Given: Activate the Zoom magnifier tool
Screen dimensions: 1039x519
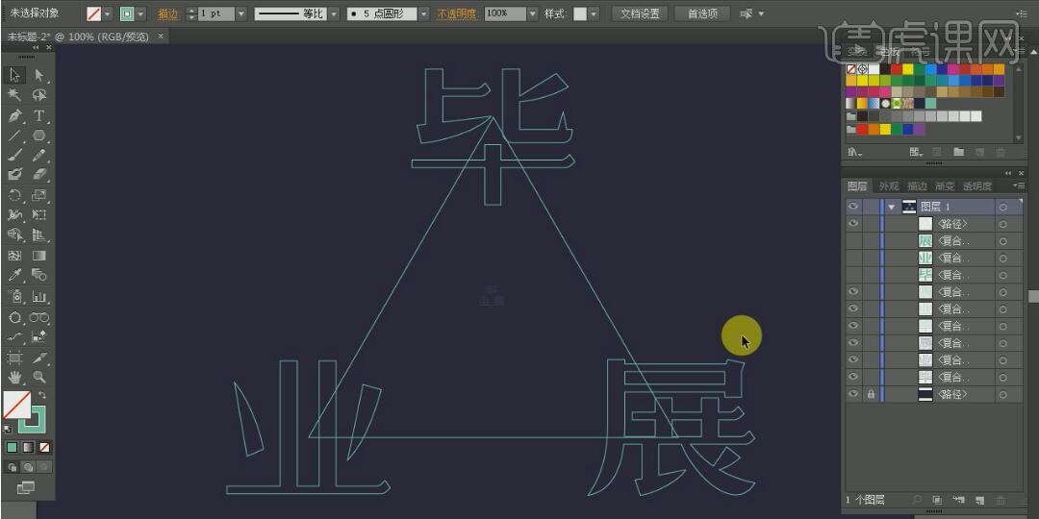Looking at the screenshot, I should coord(39,377).
